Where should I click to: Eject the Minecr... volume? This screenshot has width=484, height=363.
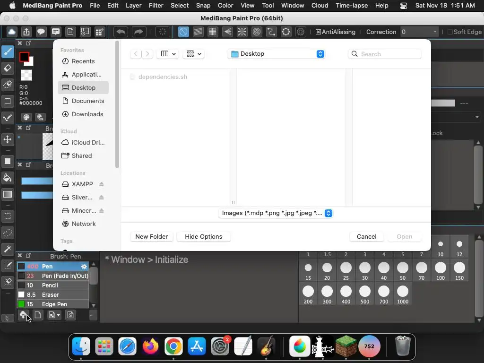click(102, 211)
